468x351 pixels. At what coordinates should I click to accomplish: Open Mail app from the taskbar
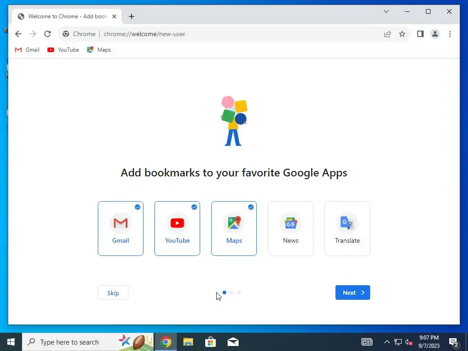point(233,342)
